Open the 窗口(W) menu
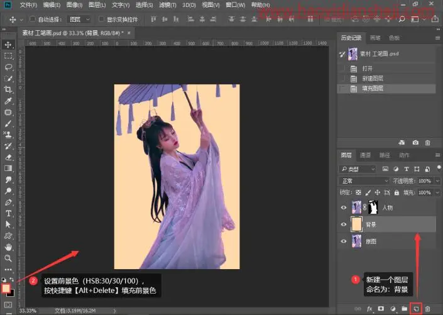Viewport: 443px width, 315px height. pyautogui.click(x=236, y=5)
